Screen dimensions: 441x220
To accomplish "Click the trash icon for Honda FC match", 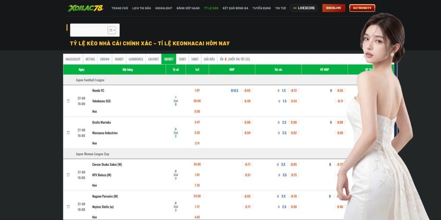I will pyautogui.click(x=68, y=101).
